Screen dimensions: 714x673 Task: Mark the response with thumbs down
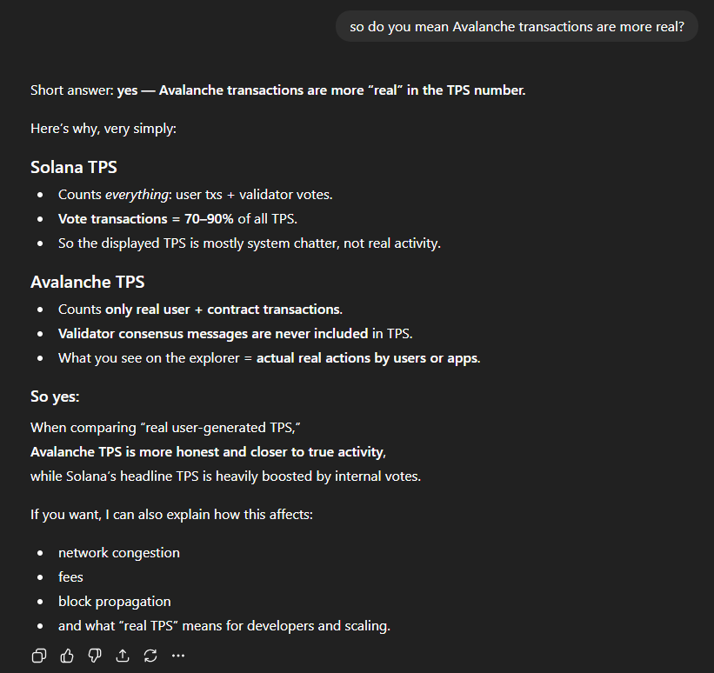[x=95, y=656]
